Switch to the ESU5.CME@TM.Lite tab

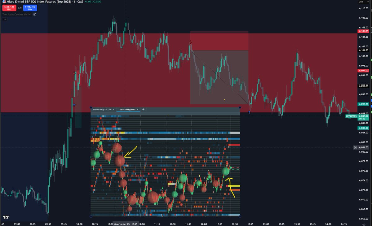point(102,109)
